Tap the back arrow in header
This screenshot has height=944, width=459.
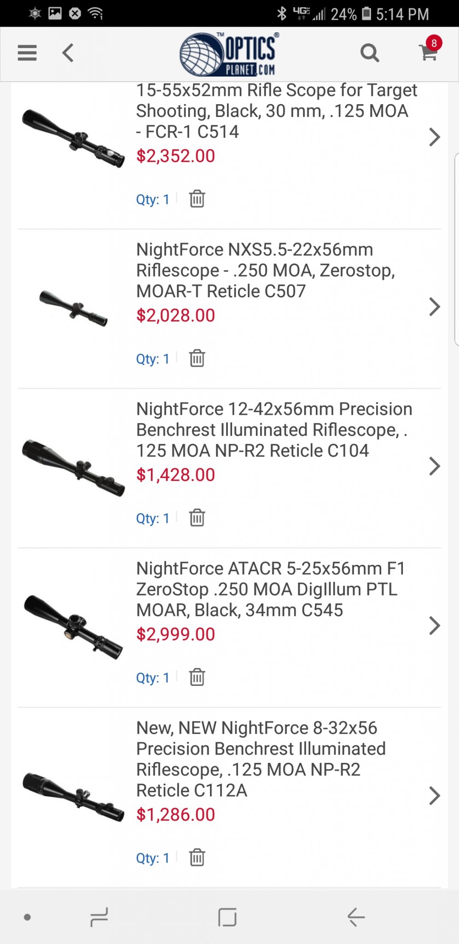68,53
